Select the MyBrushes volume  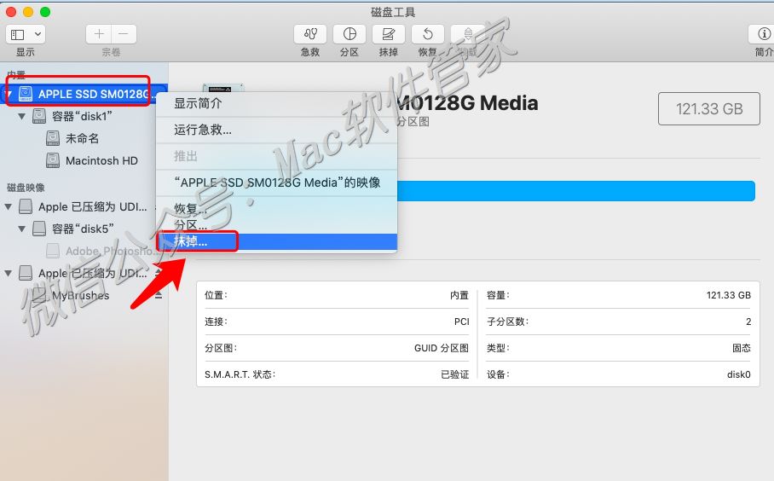tap(80, 295)
